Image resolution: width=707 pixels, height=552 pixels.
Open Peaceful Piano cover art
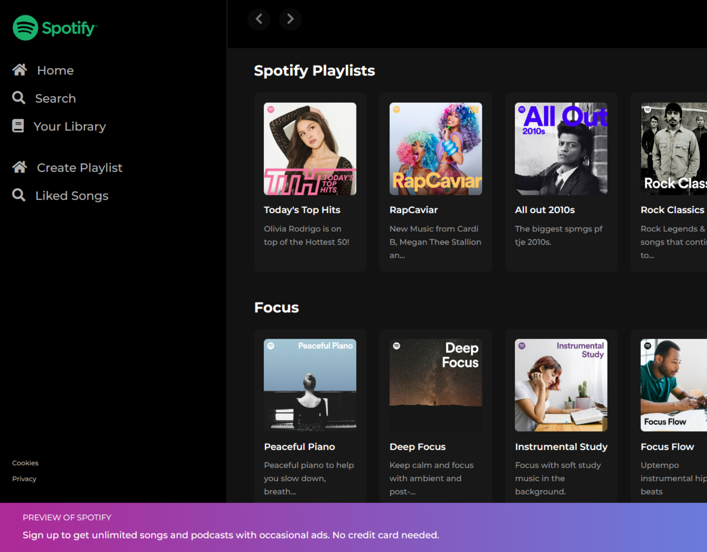pos(310,385)
